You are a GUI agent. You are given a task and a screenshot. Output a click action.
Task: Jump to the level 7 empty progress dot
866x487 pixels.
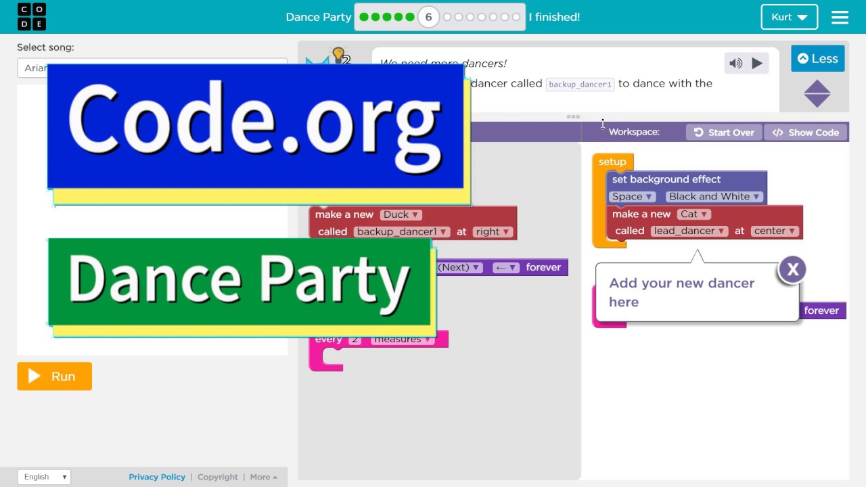[x=447, y=17]
